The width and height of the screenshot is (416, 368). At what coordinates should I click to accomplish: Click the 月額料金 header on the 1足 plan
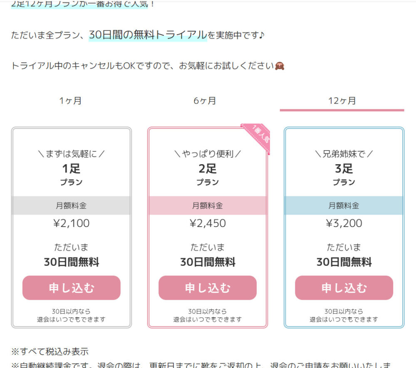click(x=71, y=205)
